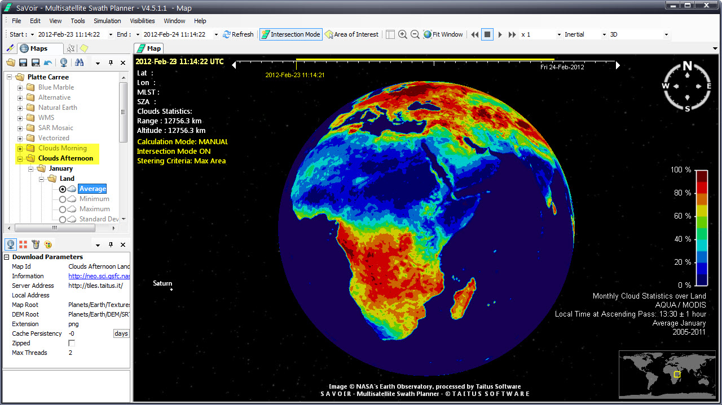Click the yellow time range bar on timeline
The image size is (722, 405).
tap(424, 60)
